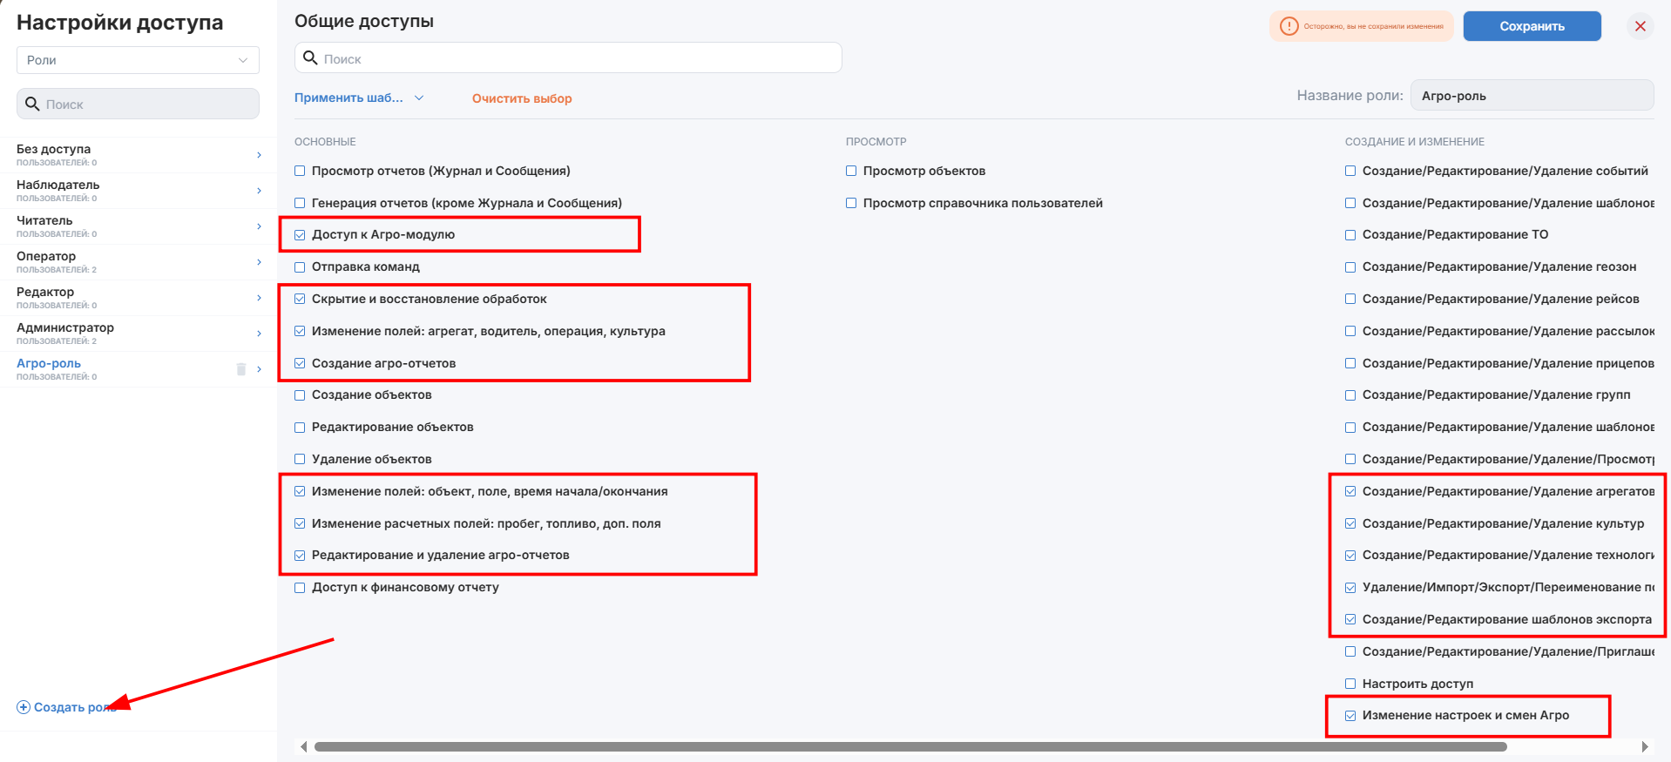Uncheck Редактирование и удаление агро-отчетов

[x=300, y=556]
